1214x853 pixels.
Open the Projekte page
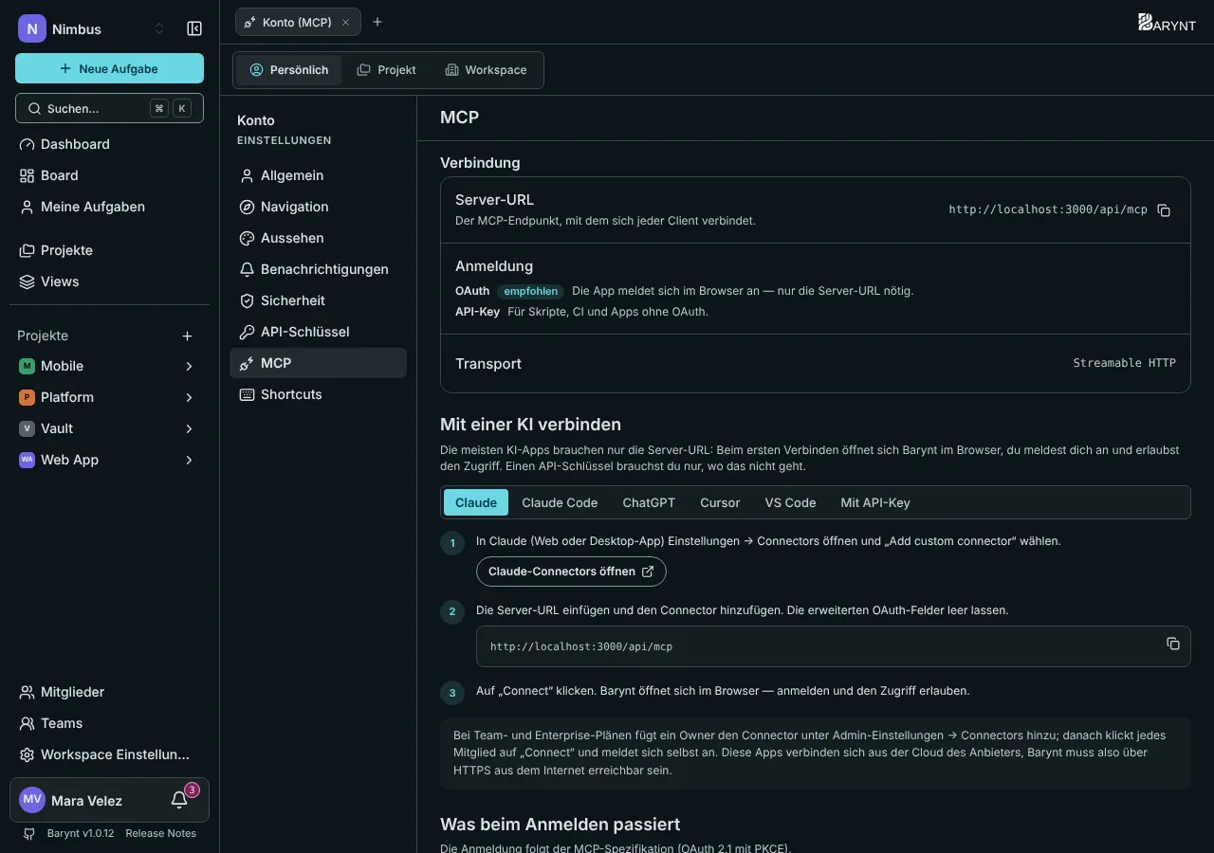coord(109,250)
